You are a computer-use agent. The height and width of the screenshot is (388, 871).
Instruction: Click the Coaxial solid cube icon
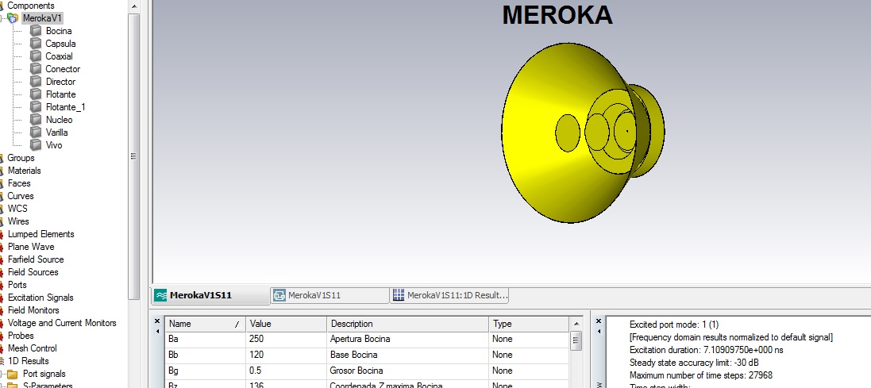pyautogui.click(x=36, y=56)
